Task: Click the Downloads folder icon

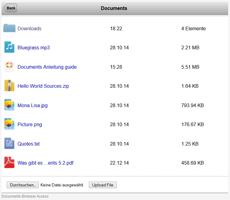Action: (x=9, y=28)
